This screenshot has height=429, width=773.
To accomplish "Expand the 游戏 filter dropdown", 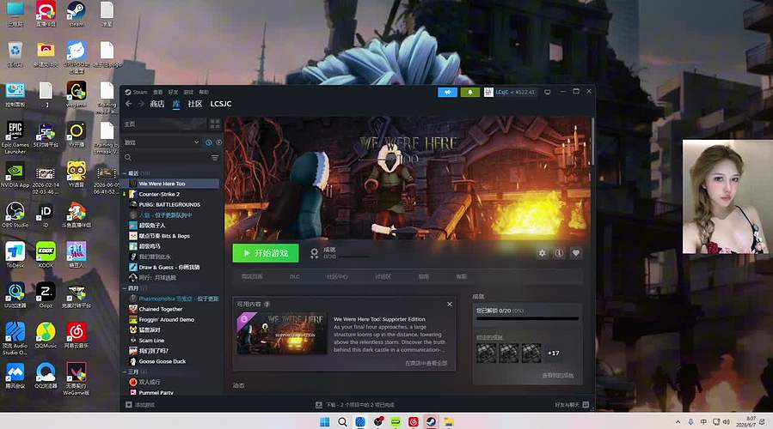I will pos(162,142).
